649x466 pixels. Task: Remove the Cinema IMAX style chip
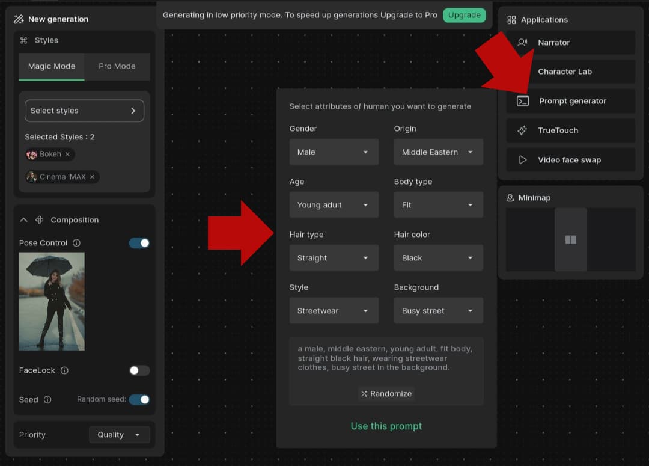click(93, 177)
